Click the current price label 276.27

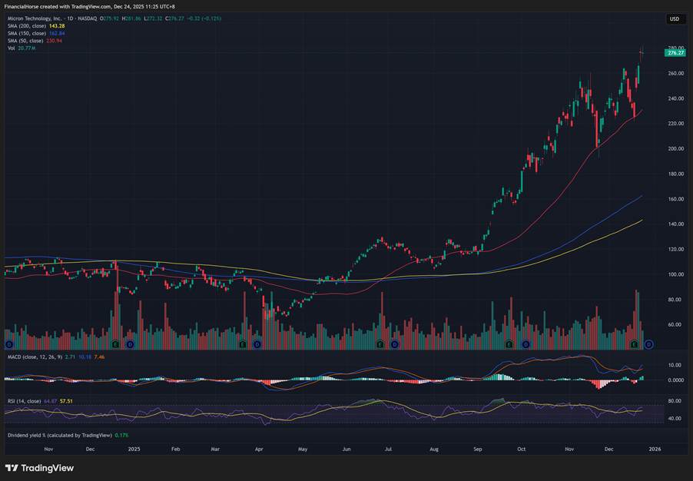click(x=675, y=52)
